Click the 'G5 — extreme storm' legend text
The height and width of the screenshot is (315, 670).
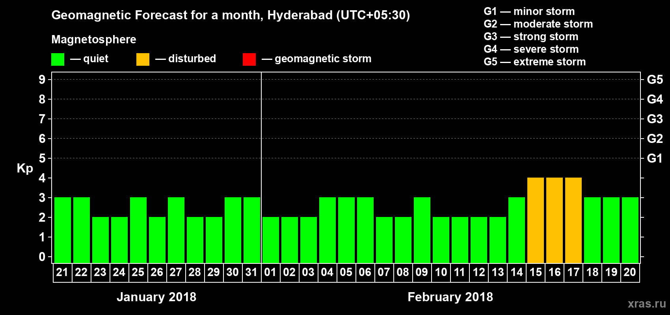click(535, 62)
